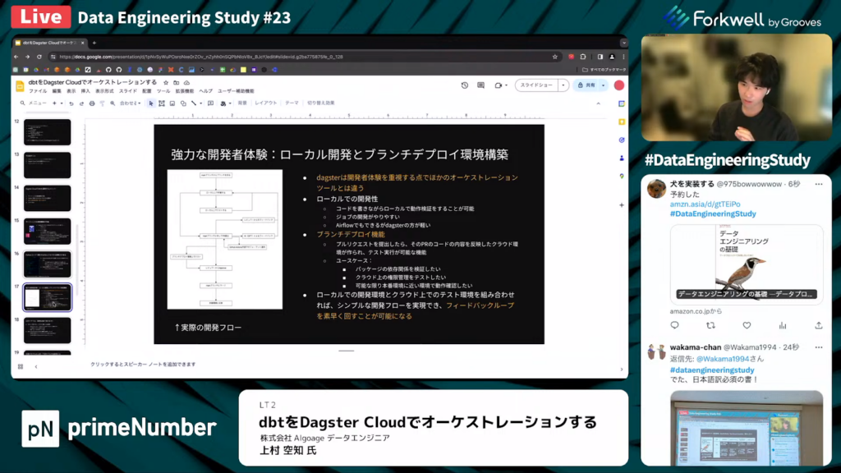
Task: Click the undo arrow in Slides toolbar
Action: click(71, 103)
